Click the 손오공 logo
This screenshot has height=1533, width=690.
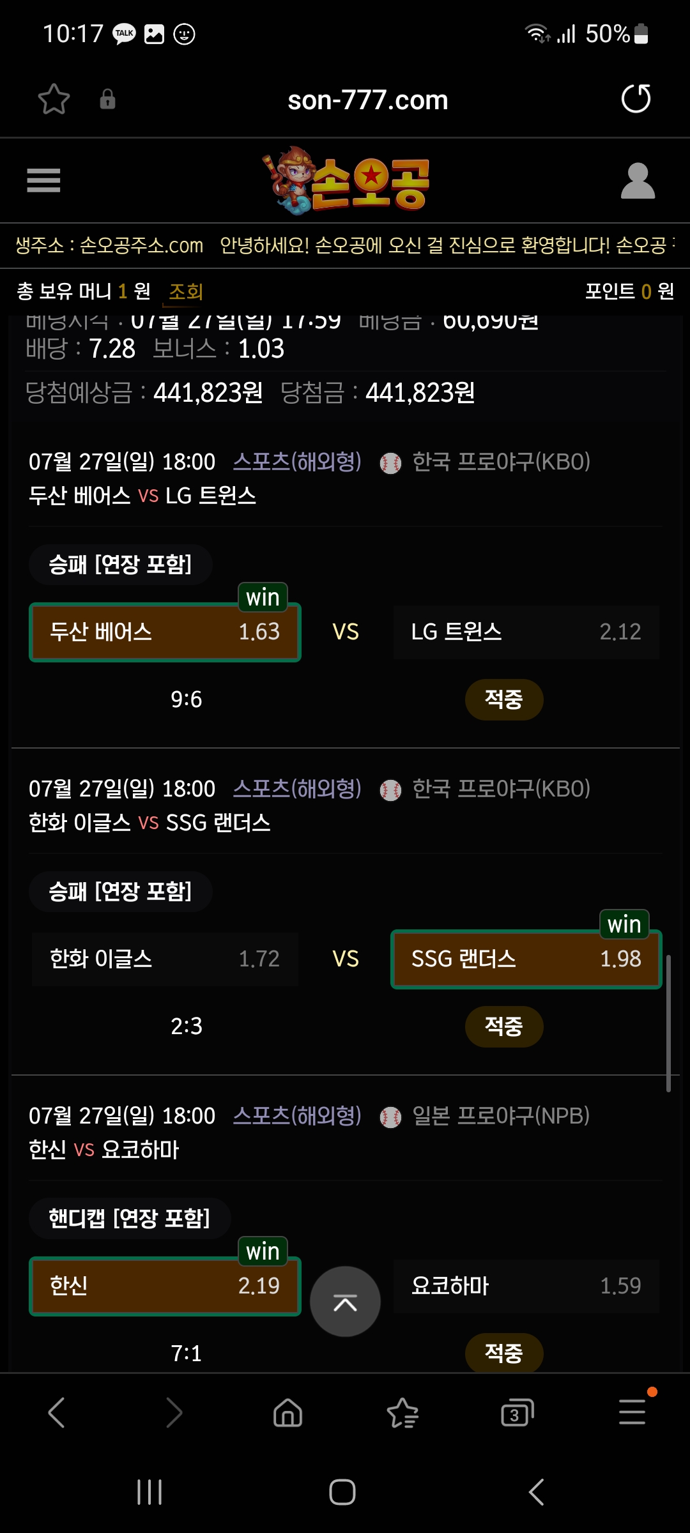pyautogui.click(x=346, y=181)
